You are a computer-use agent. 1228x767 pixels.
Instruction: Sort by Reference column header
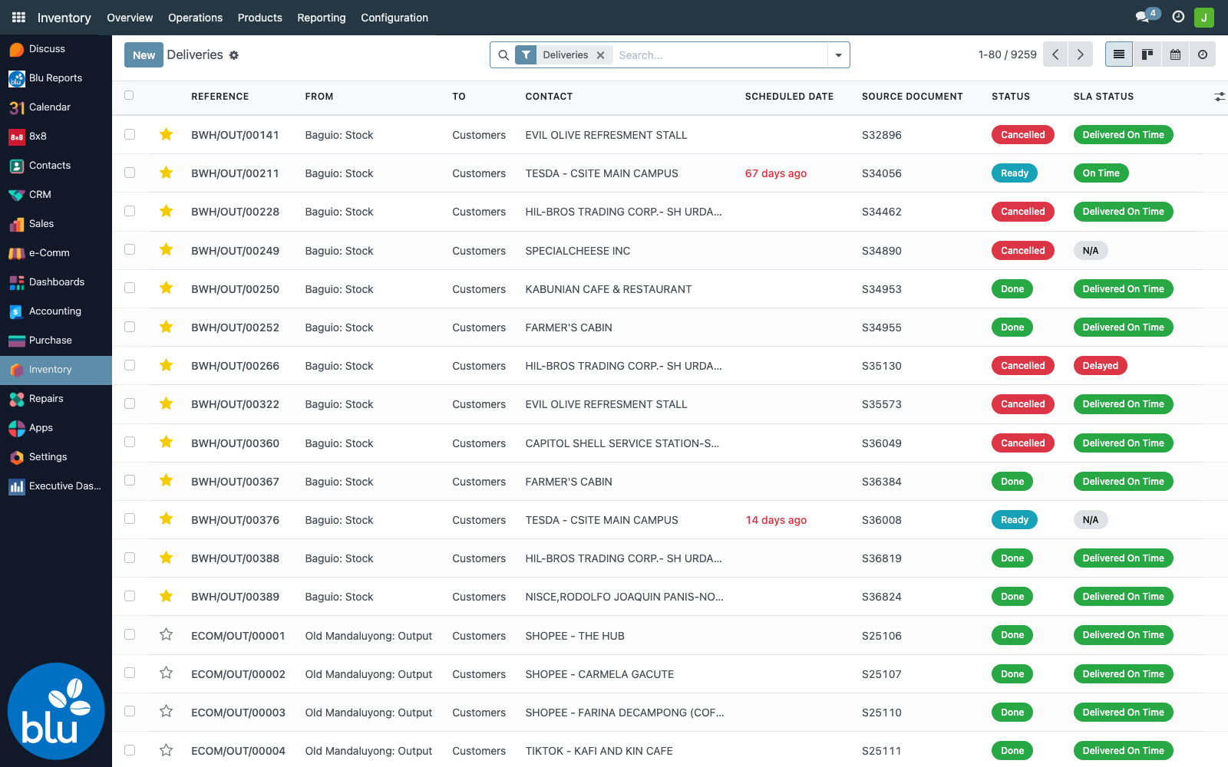220,97
